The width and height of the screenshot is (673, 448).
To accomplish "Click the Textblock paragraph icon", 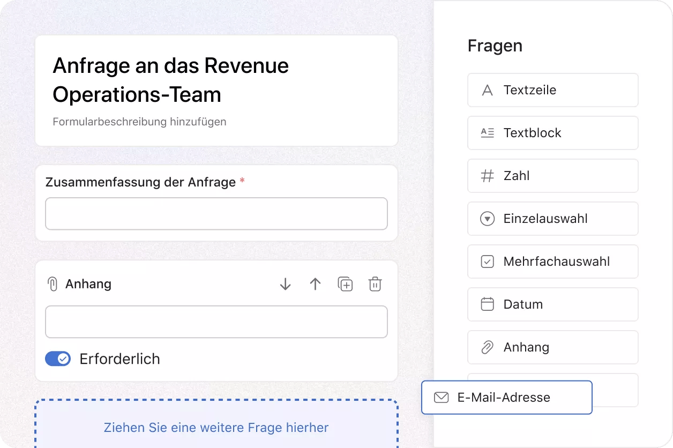I will tap(487, 133).
